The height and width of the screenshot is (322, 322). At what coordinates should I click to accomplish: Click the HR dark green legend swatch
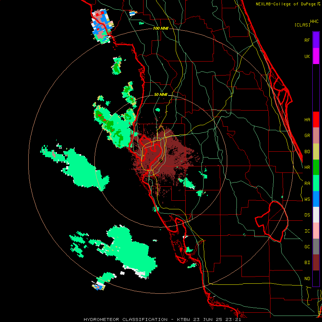(x=316, y=167)
